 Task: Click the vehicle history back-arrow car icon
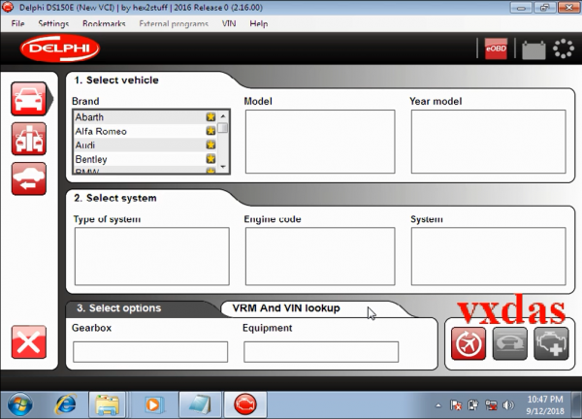tap(29, 178)
